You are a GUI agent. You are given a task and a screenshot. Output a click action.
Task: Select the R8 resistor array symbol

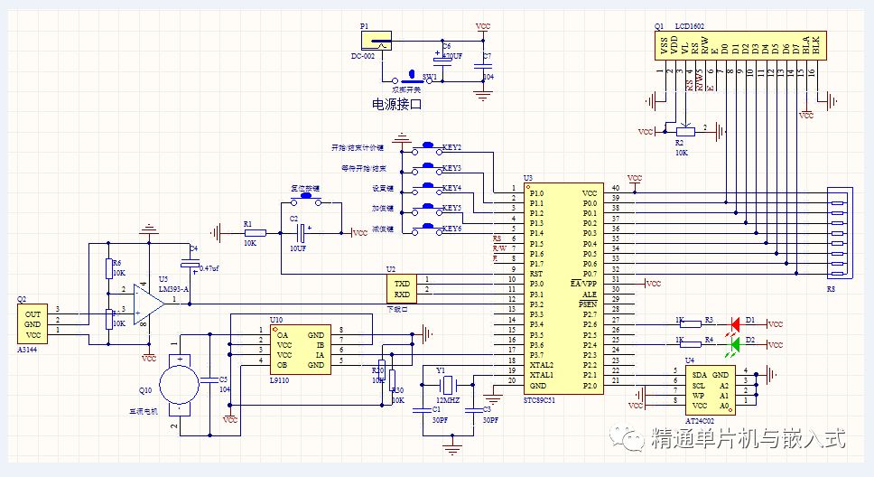point(838,233)
